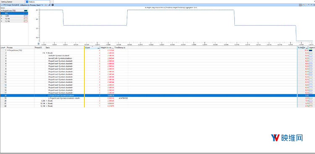Viewport: 315px width, 154px height.
Task: Select the Analysis tab
Action: [32, 2]
